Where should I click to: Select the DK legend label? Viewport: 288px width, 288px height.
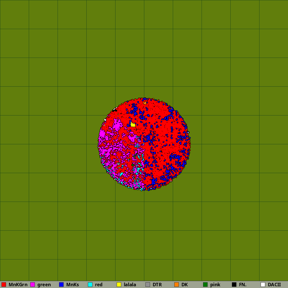(185, 285)
